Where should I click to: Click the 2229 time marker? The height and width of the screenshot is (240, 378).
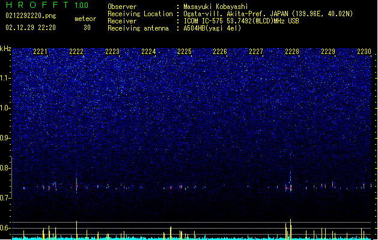328,51
